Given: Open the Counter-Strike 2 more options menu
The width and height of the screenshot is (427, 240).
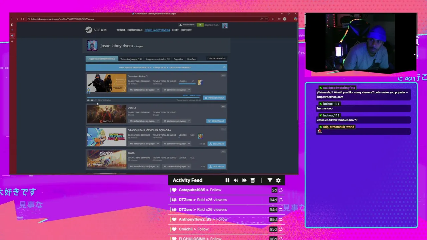Looking at the screenshot, I should pyautogui.click(x=223, y=75).
